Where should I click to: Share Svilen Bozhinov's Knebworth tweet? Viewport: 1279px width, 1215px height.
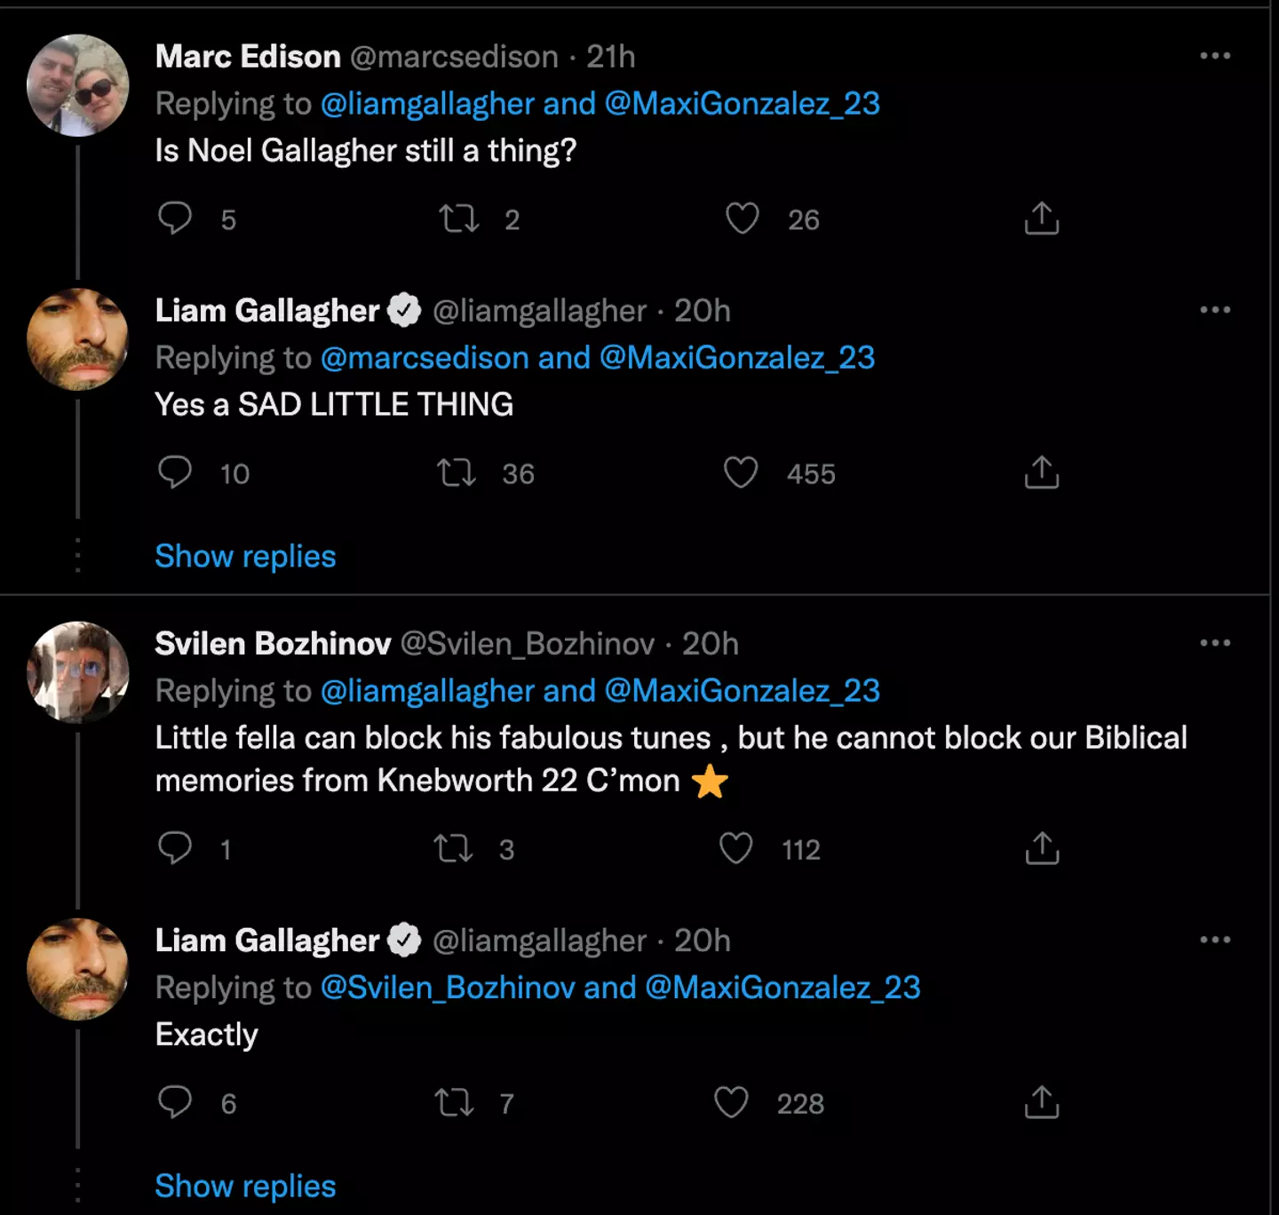click(x=1042, y=848)
